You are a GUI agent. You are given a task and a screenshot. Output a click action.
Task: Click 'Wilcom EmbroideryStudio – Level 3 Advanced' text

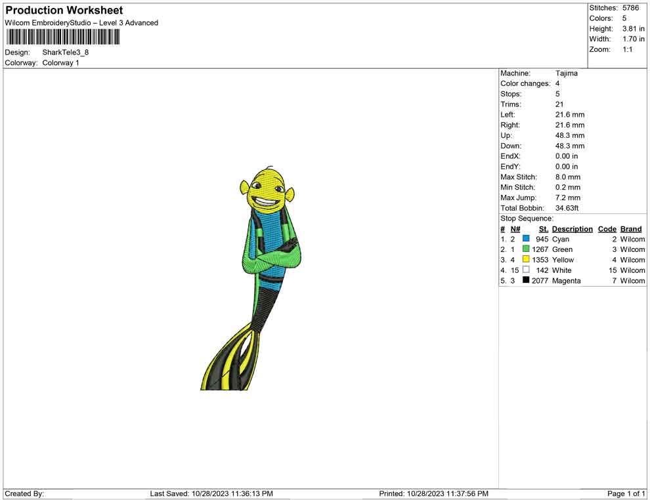click(x=81, y=23)
